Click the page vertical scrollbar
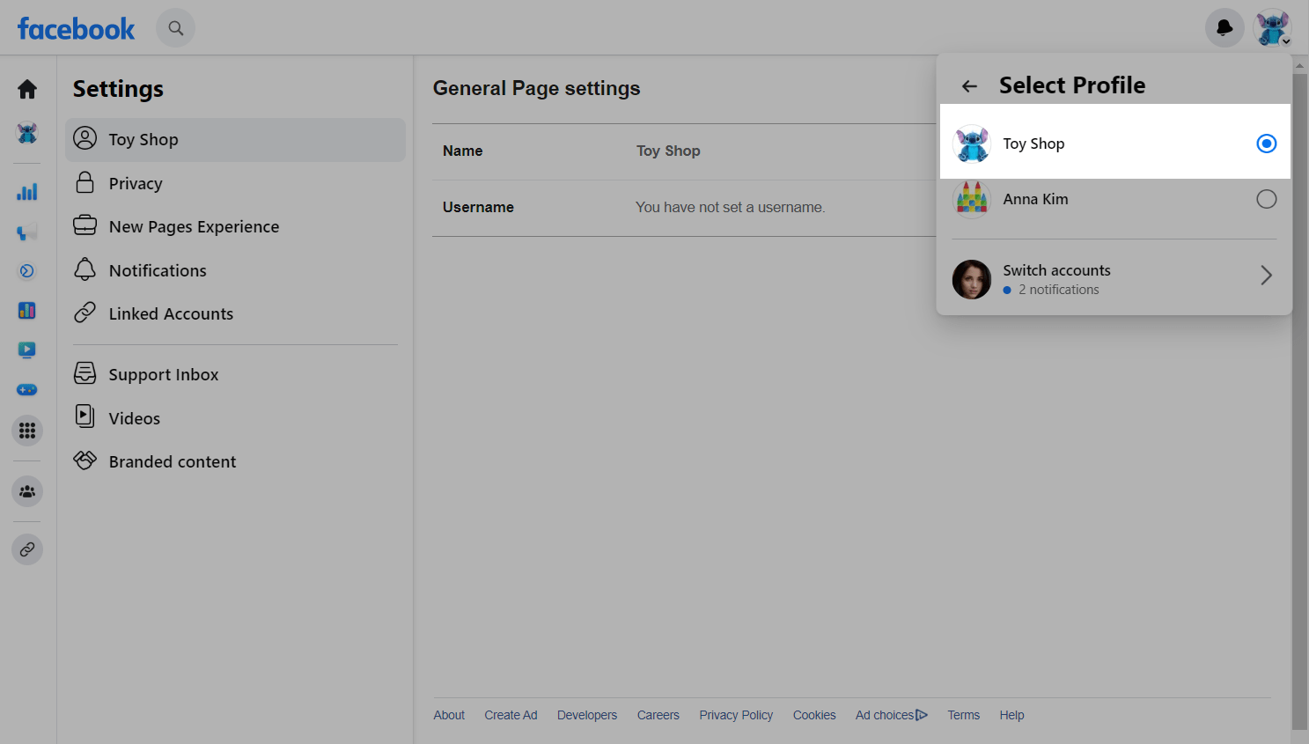Viewport: 1309px width, 744px height. tap(1299, 396)
